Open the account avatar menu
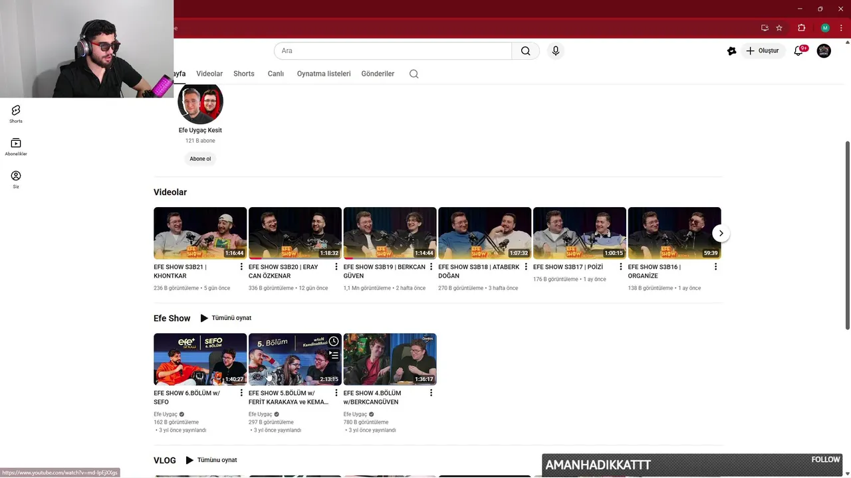851x478 pixels. tap(824, 50)
